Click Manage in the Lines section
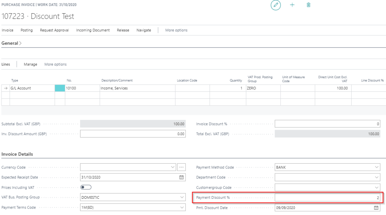The width and height of the screenshot is (386, 215). point(30,64)
